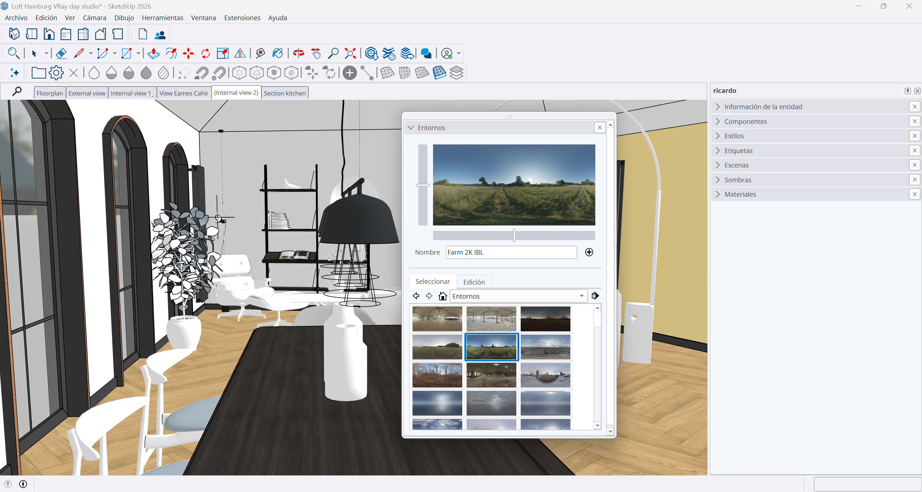Switch to Floorplan scene tab
Viewport: 922px width, 492px height.
click(x=50, y=93)
